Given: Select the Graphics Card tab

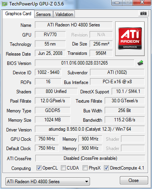Looking at the screenshot, I should pos(18,14).
